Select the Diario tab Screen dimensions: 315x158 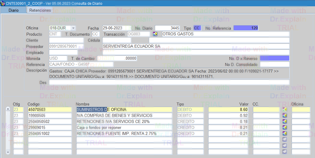click(13, 10)
